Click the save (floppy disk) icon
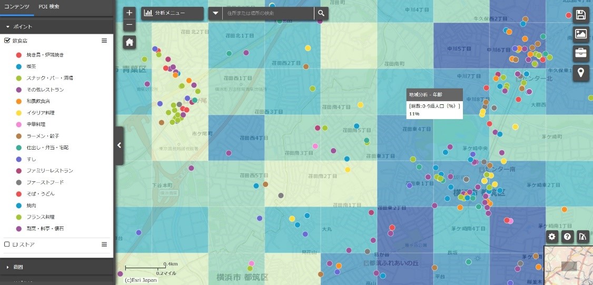This screenshot has width=593, height=285. [x=581, y=15]
